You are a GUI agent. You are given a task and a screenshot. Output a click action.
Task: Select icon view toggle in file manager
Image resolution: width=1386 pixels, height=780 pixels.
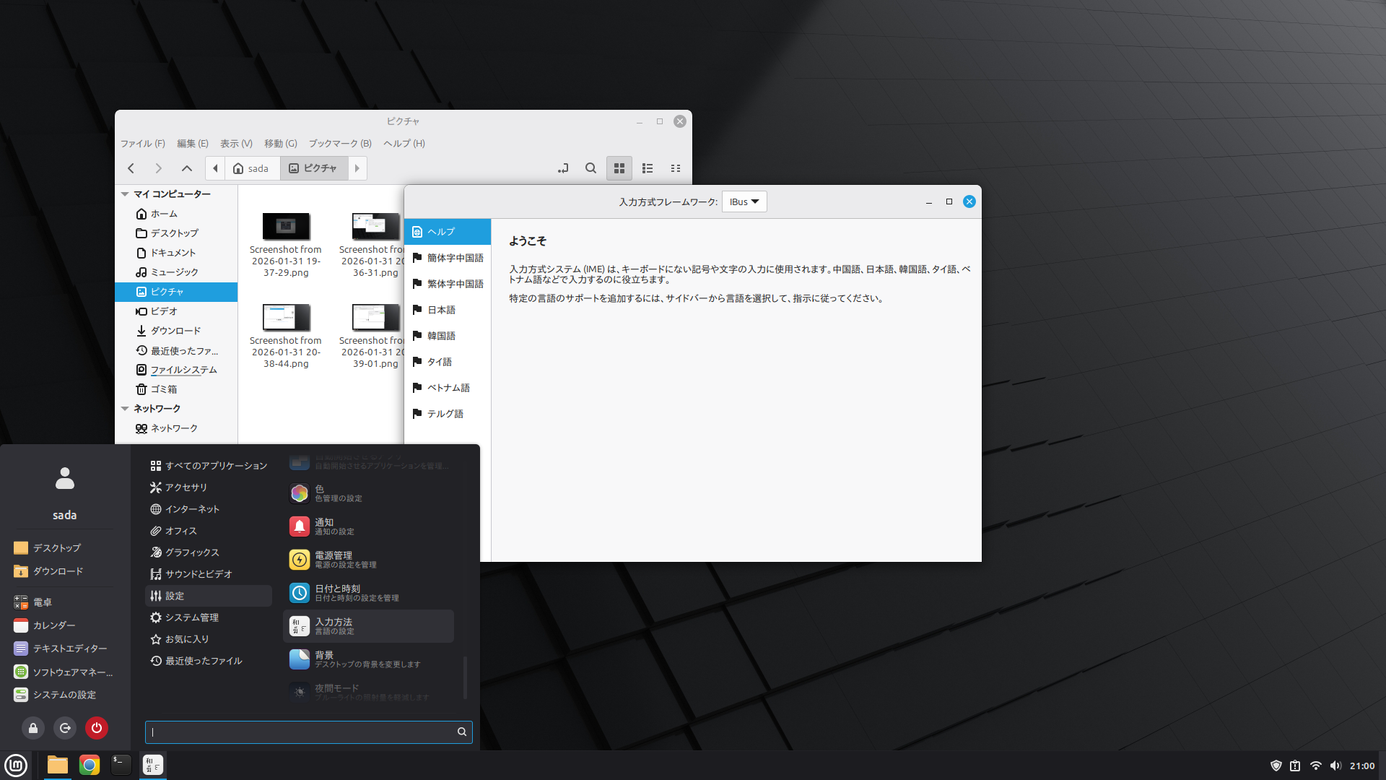pyautogui.click(x=619, y=168)
